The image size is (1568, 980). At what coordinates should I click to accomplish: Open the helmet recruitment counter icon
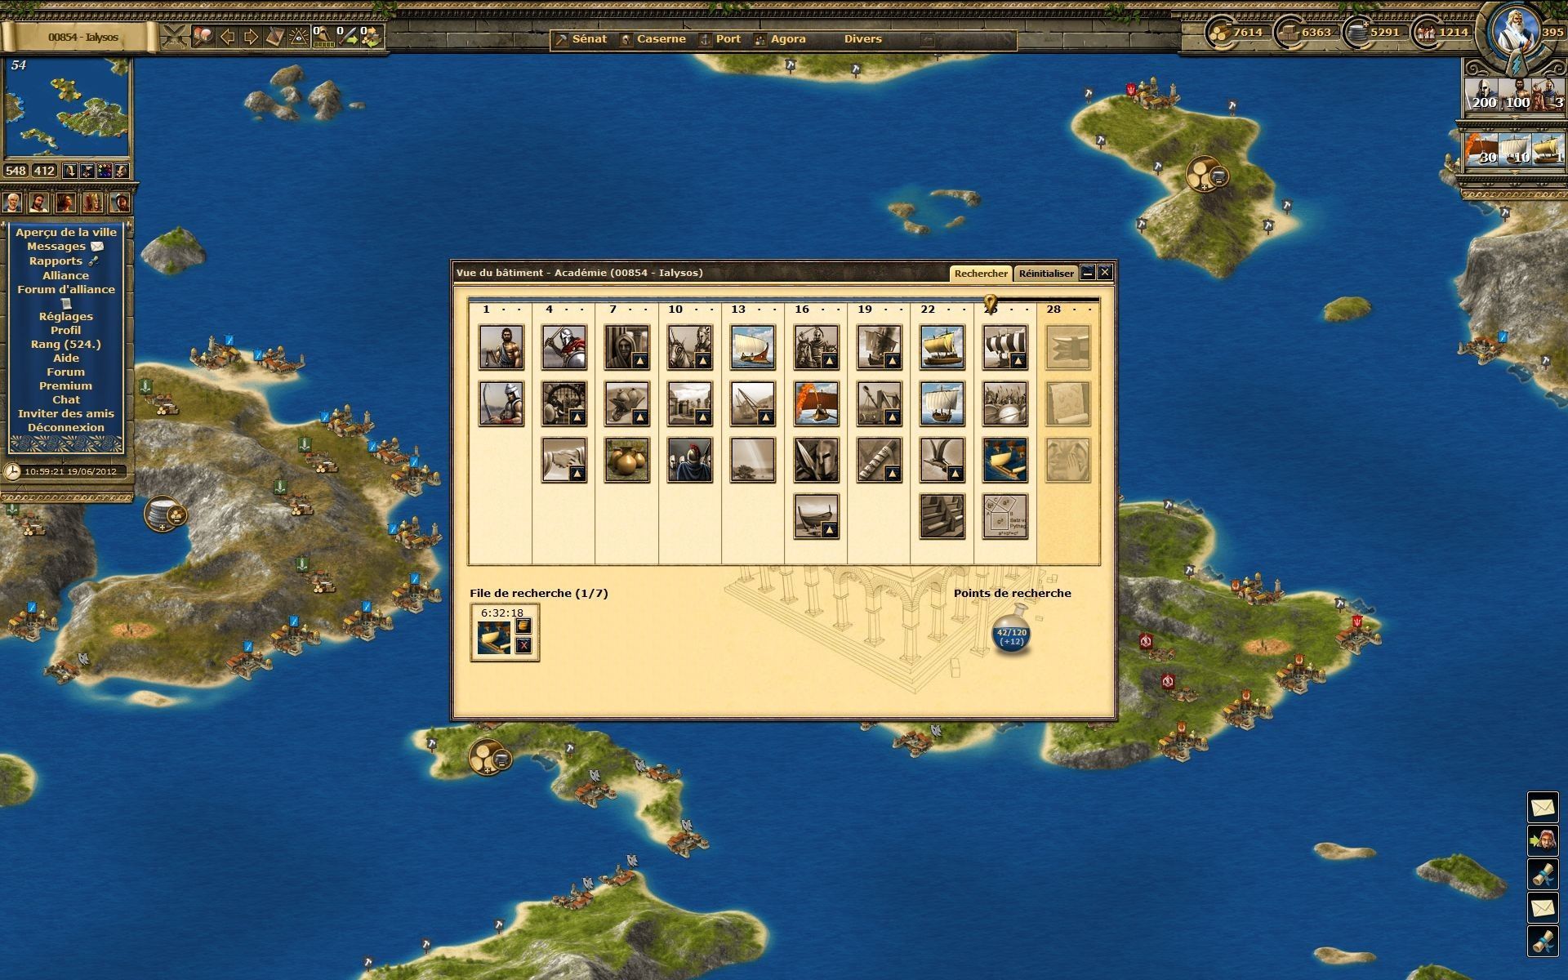click(x=324, y=37)
